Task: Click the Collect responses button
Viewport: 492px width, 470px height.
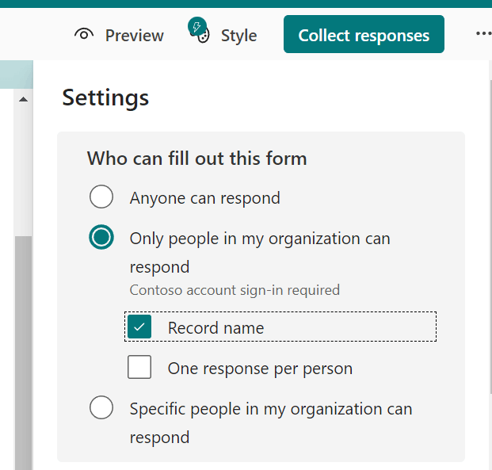Action: click(364, 34)
